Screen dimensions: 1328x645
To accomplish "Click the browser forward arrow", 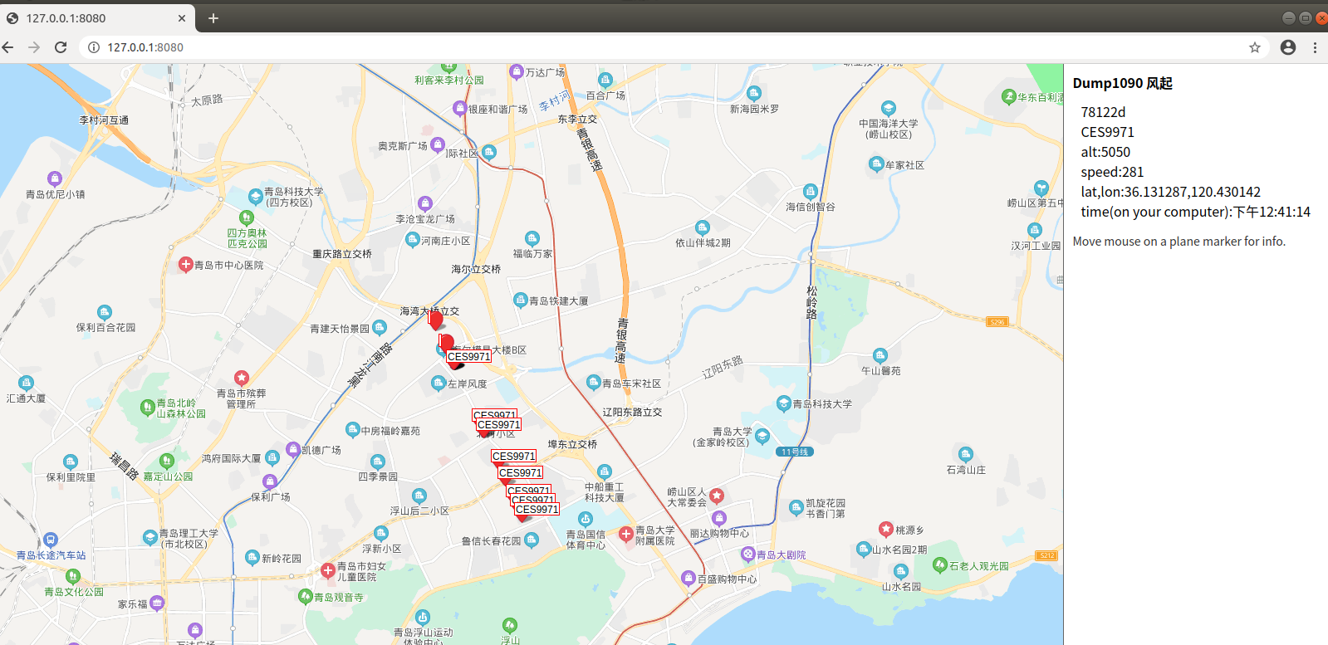I will point(34,47).
